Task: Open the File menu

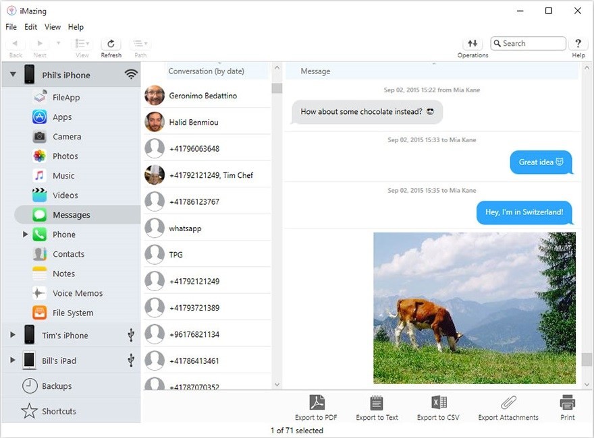Action: tap(11, 27)
